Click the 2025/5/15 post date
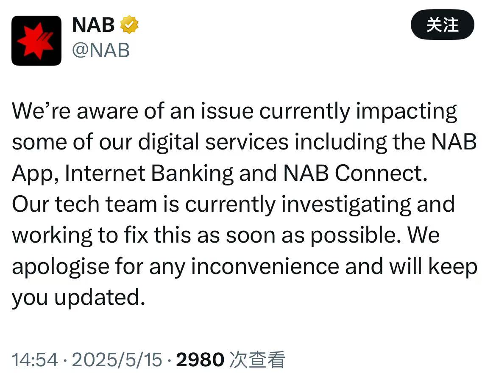 (117, 359)
